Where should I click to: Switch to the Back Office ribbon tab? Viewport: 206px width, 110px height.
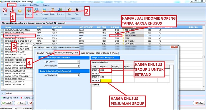[34, 5]
